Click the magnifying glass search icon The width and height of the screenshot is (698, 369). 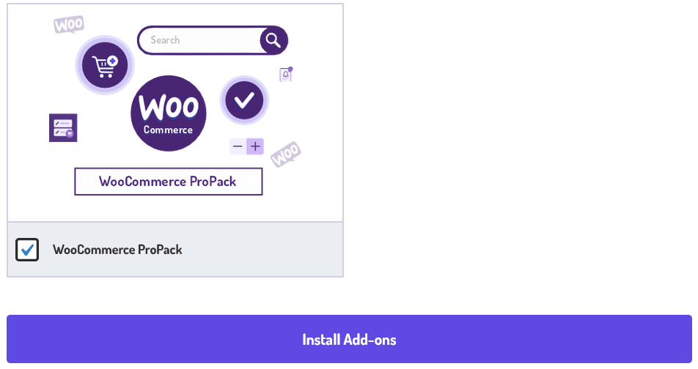coord(273,40)
